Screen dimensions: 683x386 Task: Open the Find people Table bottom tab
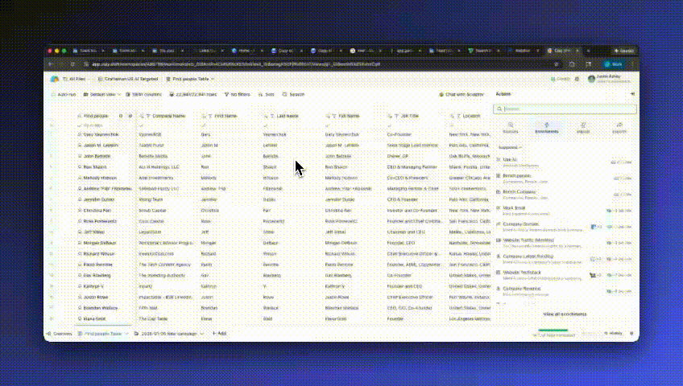[103, 334]
